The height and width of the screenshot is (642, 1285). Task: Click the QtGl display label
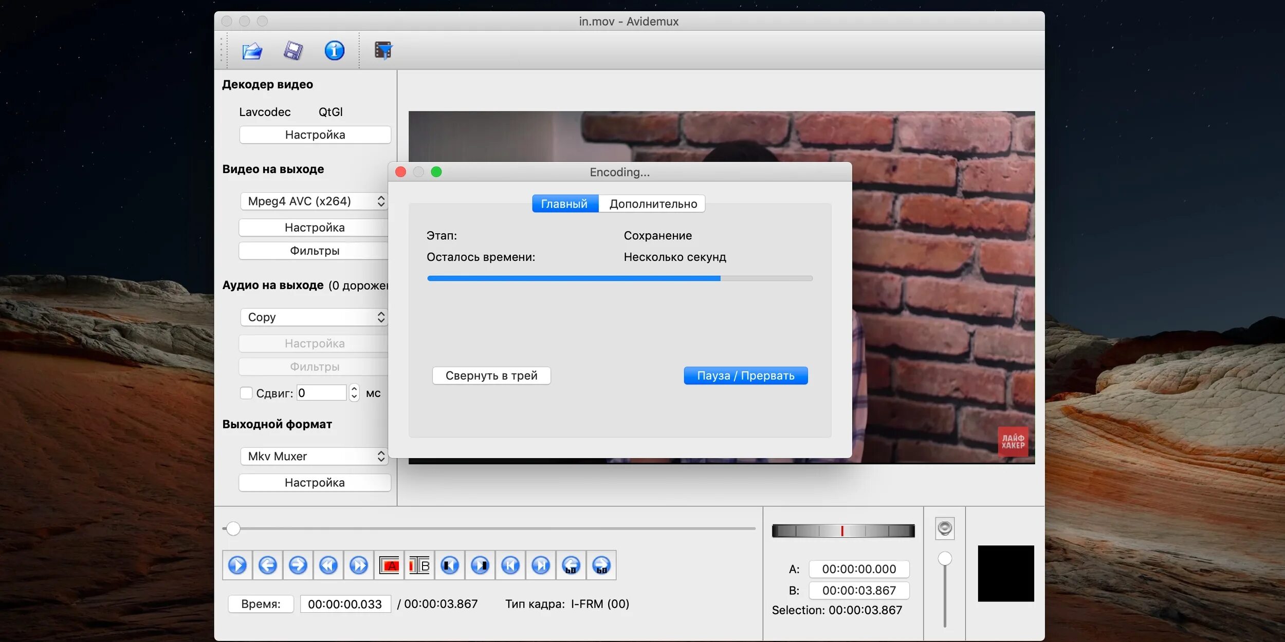click(331, 112)
